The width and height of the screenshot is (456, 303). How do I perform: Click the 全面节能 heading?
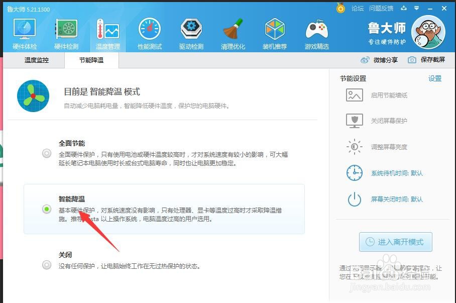pyautogui.click(x=72, y=143)
